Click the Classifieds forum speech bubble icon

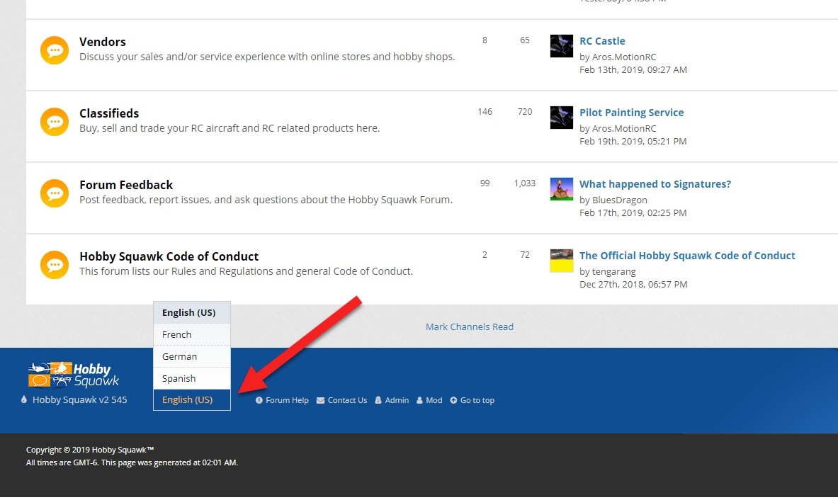[x=55, y=122]
